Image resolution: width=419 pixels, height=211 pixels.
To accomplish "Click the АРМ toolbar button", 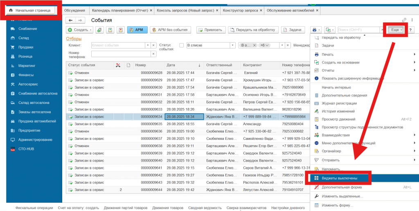I will pos(137,30).
